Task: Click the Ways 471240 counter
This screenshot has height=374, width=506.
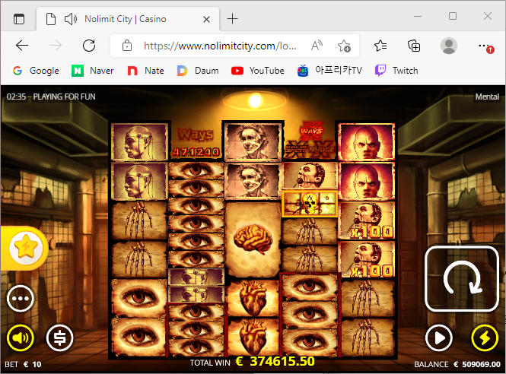Action: pos(196,142)
